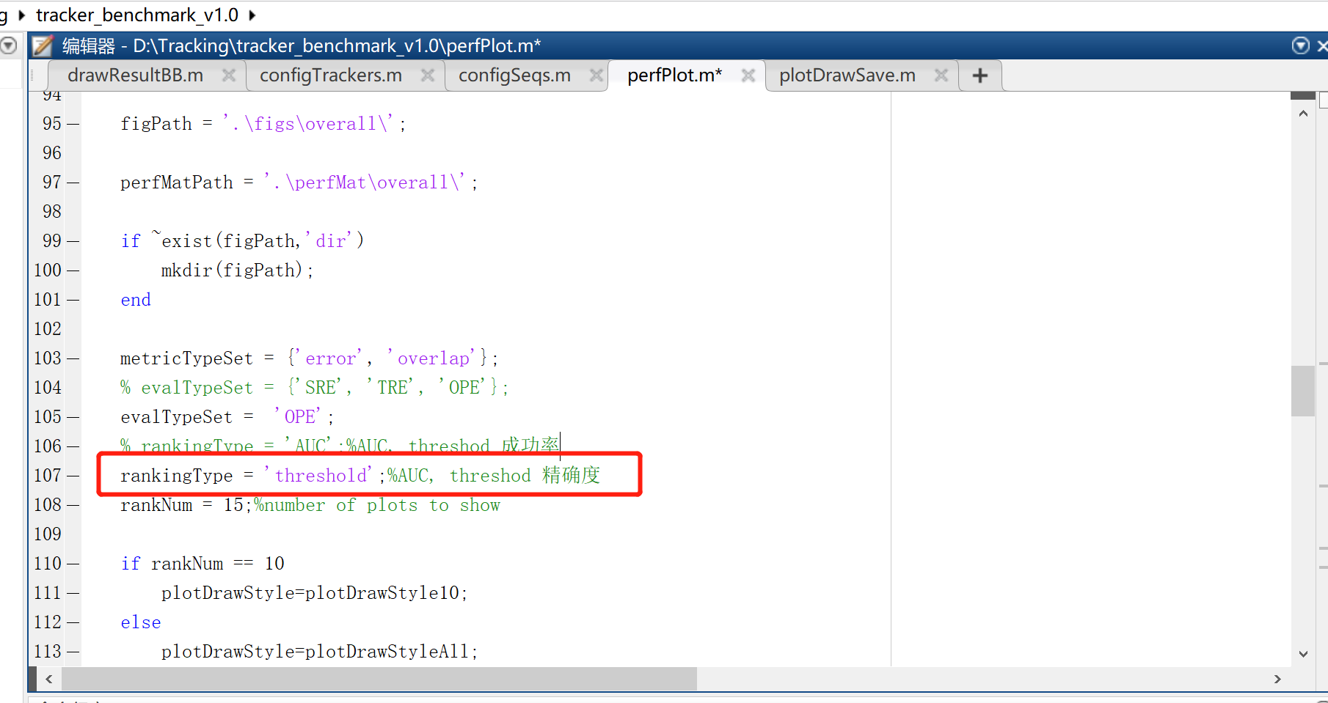Set breakpoint at line 97 dash

73,183
